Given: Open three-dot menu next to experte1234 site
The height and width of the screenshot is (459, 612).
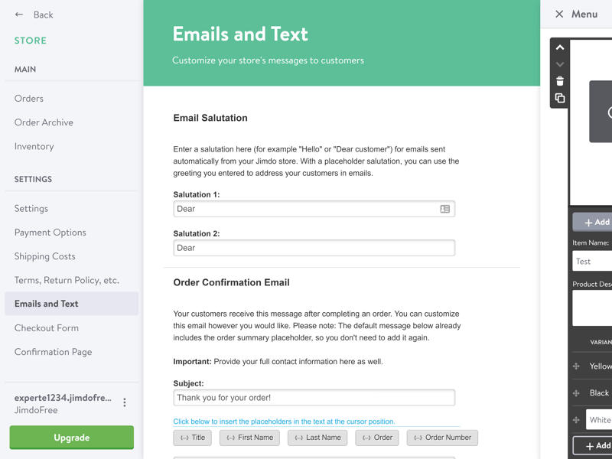Looking at the screenshot, I should tap(125, 402).
